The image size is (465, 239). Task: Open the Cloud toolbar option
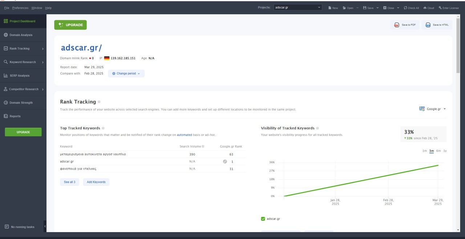tap(429, 8)
